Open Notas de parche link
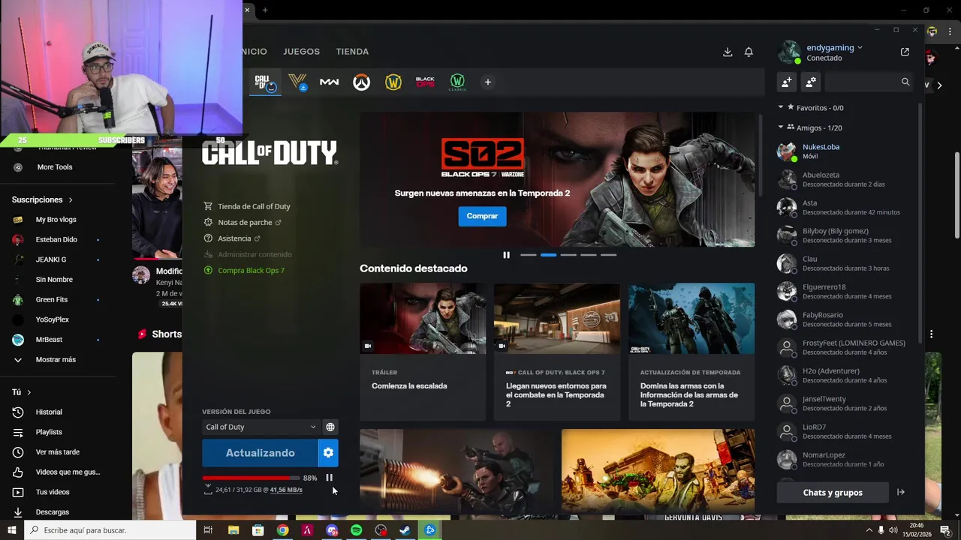 click(x=245, y=223)
